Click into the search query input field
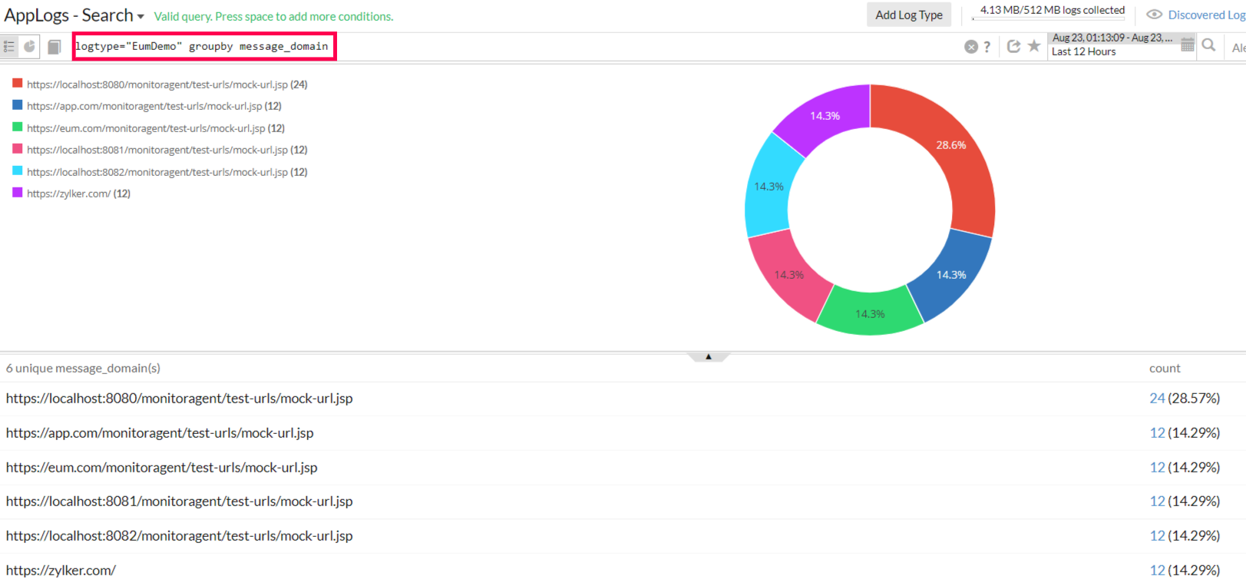The height and width of the screenshot is (586, 1246). 203,47
